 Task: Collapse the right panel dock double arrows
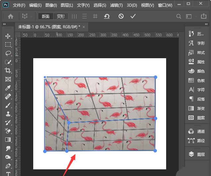click(x=206, y=24)
